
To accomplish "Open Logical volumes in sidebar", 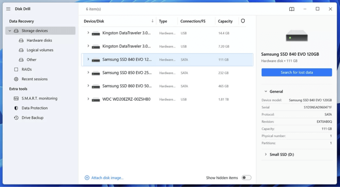I will point(40,50).
